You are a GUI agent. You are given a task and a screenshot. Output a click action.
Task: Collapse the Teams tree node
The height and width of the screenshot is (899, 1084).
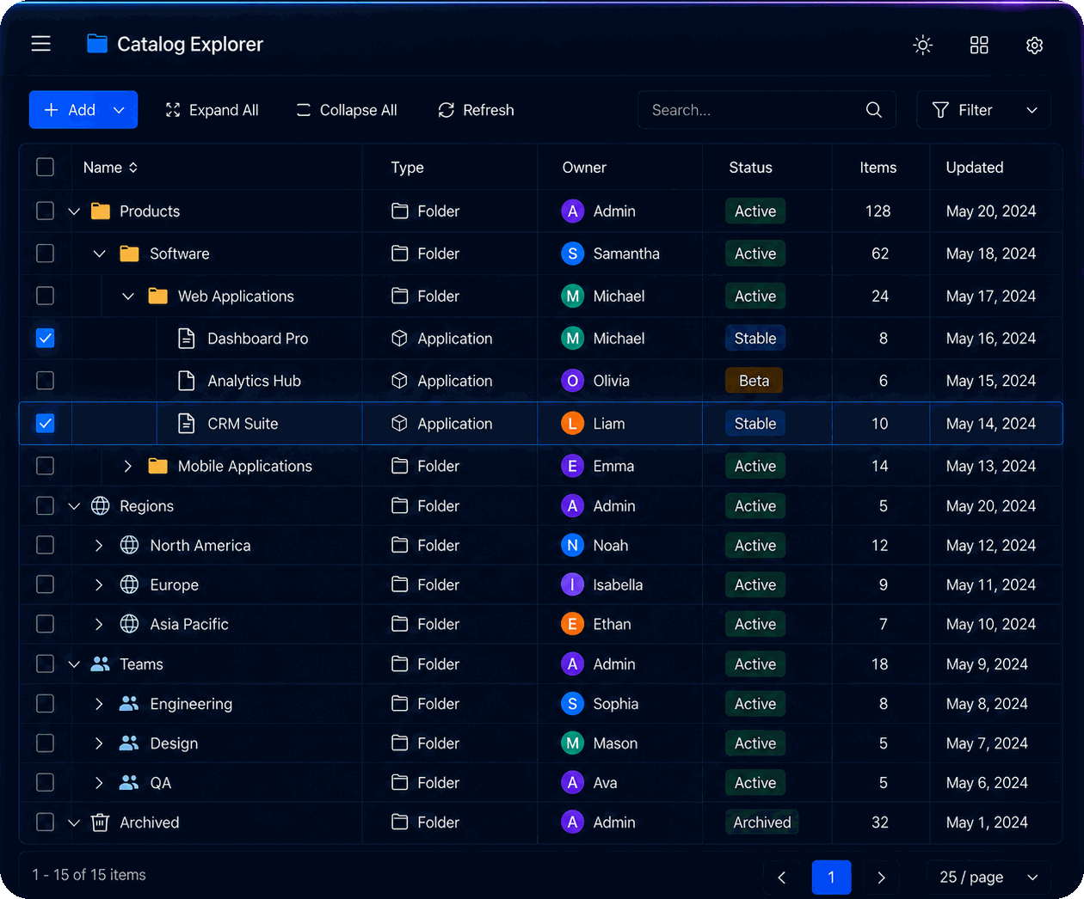coord(74,664)
